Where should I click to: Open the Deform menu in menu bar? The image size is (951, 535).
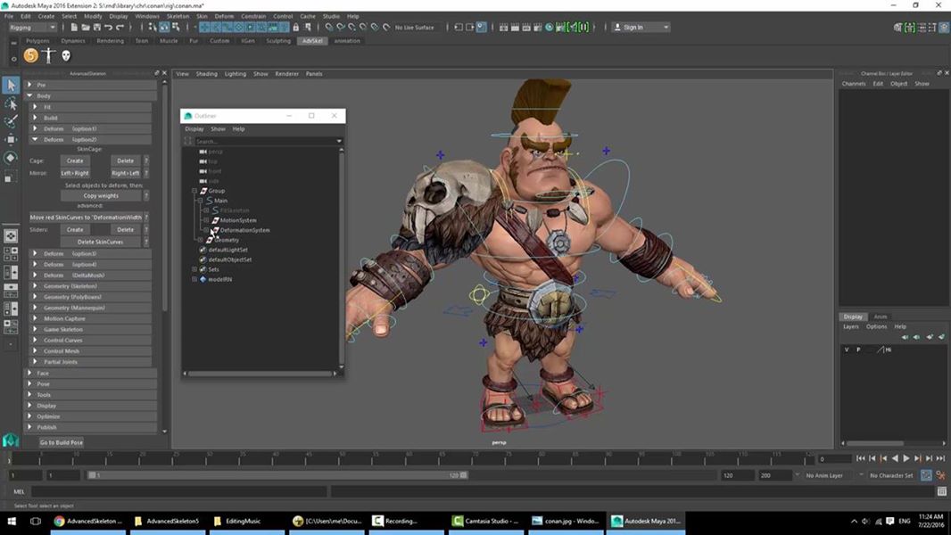click(224, 16)
